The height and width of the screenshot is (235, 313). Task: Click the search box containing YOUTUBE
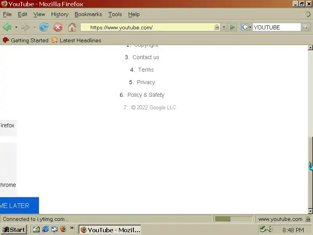(277, 27)
